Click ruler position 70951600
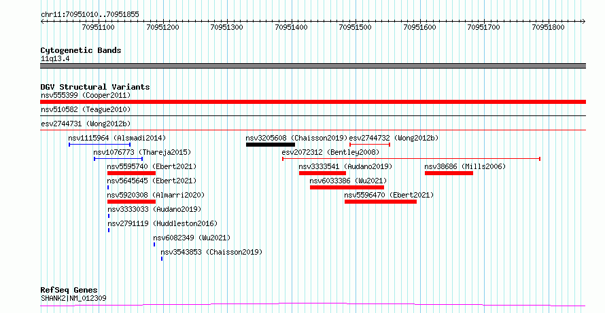The image size is (605, 313). 420,27
